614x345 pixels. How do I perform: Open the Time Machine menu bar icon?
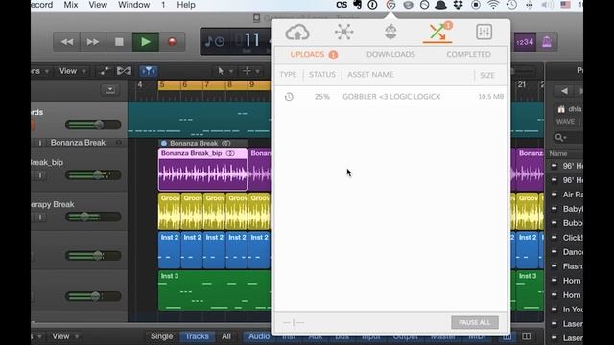click(x=511, y=5)
